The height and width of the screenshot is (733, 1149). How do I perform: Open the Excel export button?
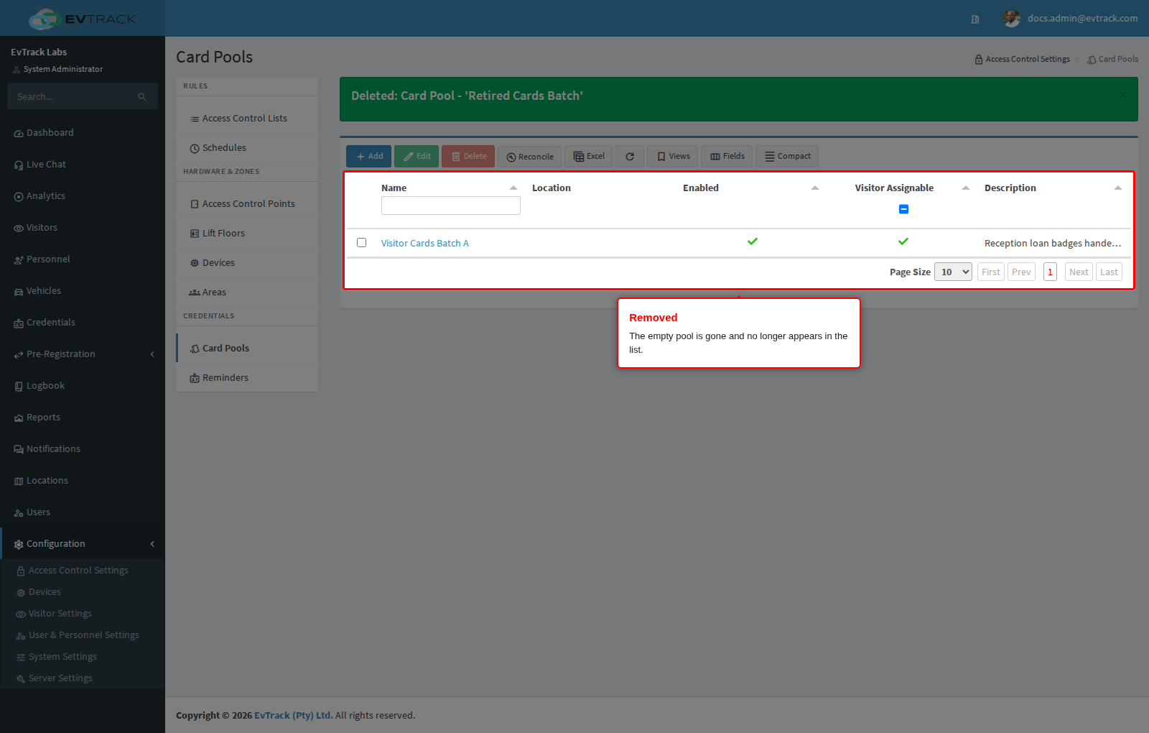[589, 157]
